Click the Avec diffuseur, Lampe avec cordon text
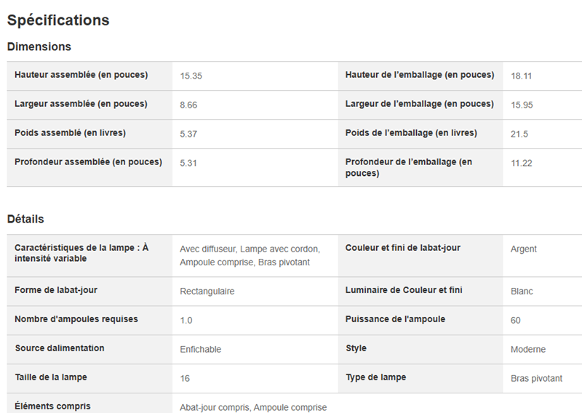 [250, 249]
